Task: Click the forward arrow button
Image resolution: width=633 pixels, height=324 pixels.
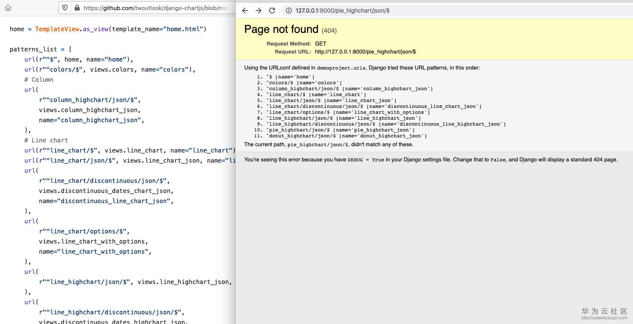Action: [259, 11]
